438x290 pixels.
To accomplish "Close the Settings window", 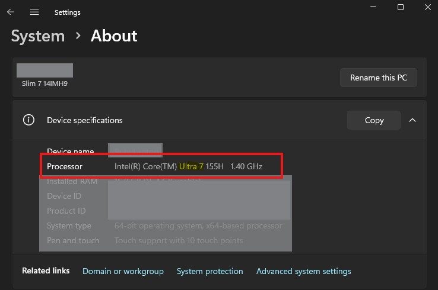I will click(428, 7).
